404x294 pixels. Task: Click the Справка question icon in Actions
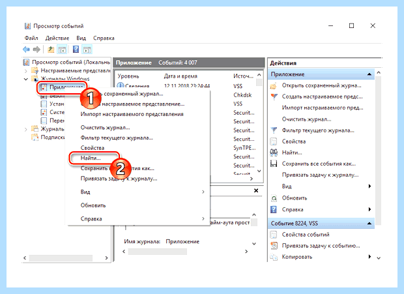click(274, 209)
